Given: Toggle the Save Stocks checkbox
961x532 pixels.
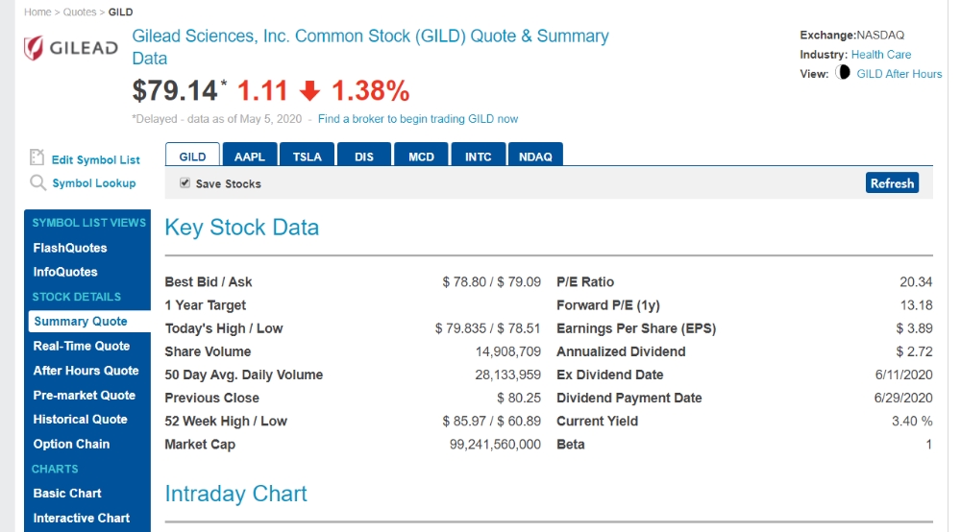Looking at the screenshot, I should (185, 182).
